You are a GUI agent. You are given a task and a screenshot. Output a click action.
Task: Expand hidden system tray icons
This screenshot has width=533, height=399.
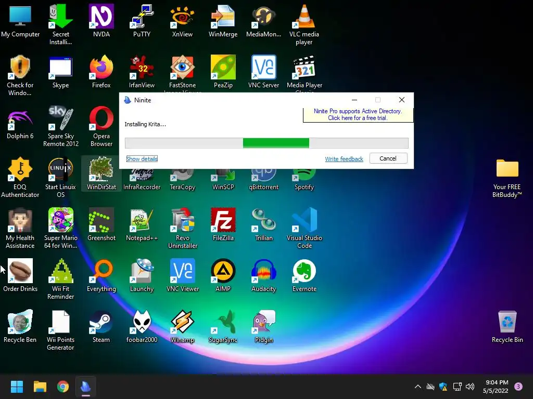418,387
